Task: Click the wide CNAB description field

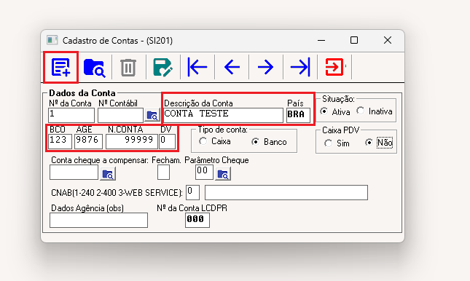Action: pos(286,192)
